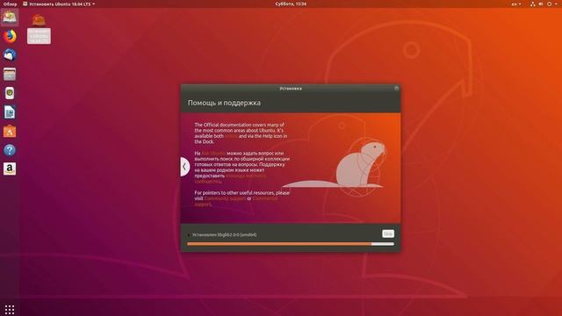Open the Установить Ubuntu 18.04 LTS app menu
This screenshot has height=316, width=562.
(59, 4)
